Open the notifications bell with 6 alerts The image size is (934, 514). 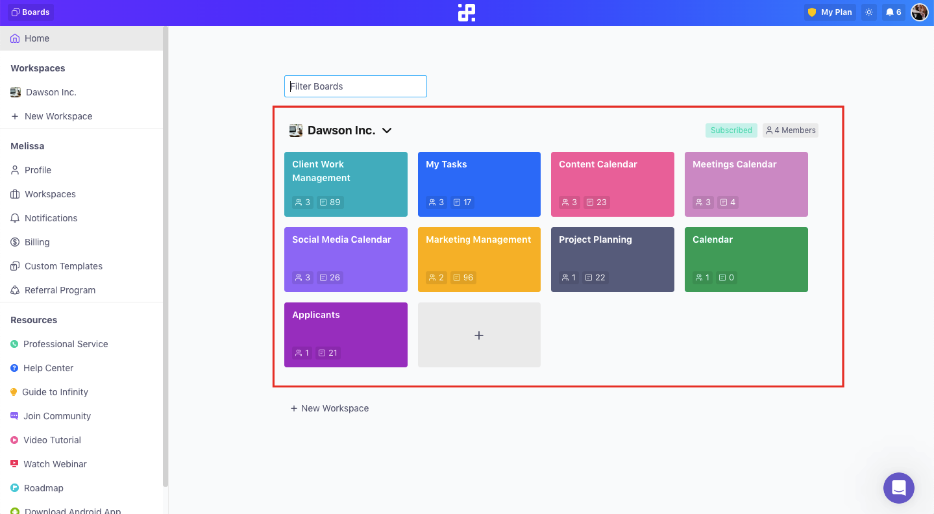click(893, 12)
